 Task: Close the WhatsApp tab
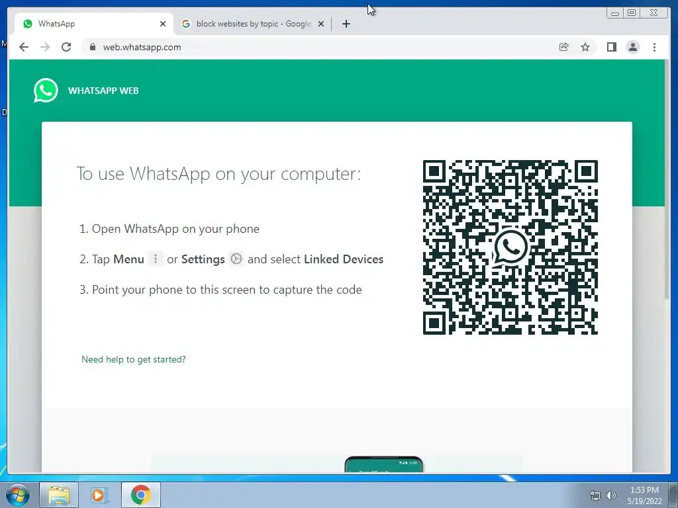(x=163, y=24)
